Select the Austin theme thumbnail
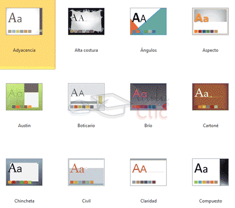The image size is (235, 208). click(24, 97)
